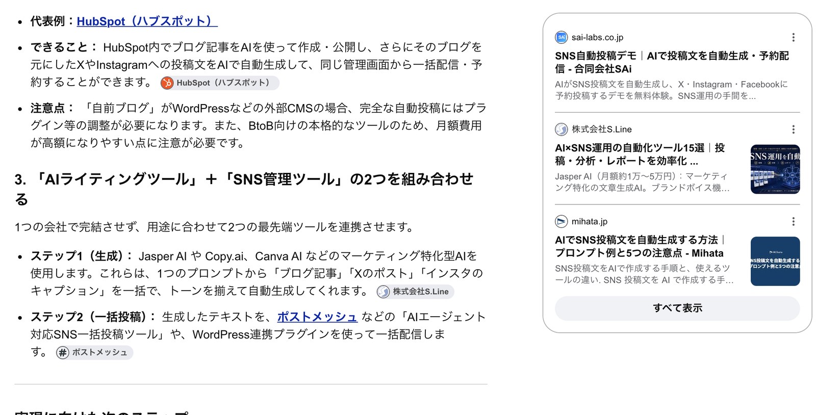This screenshot has height=415, width=816.
Task: Click the 株式会社S.Line source citation chip
Action: click(x=415, y=292)
